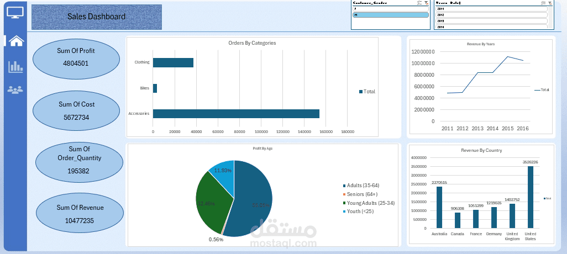Image resolution: width=567 pixels, height=254 pixels.
Task: Click the 2370515 data label
Action: pos(439,182)
